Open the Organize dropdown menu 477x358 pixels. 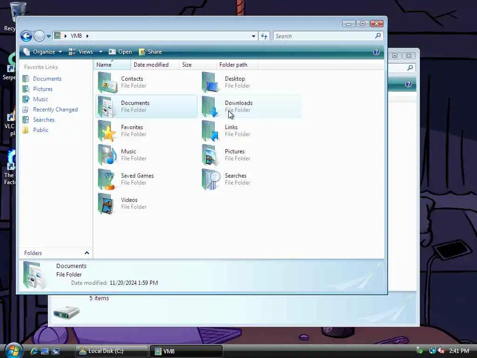point(43,52)
